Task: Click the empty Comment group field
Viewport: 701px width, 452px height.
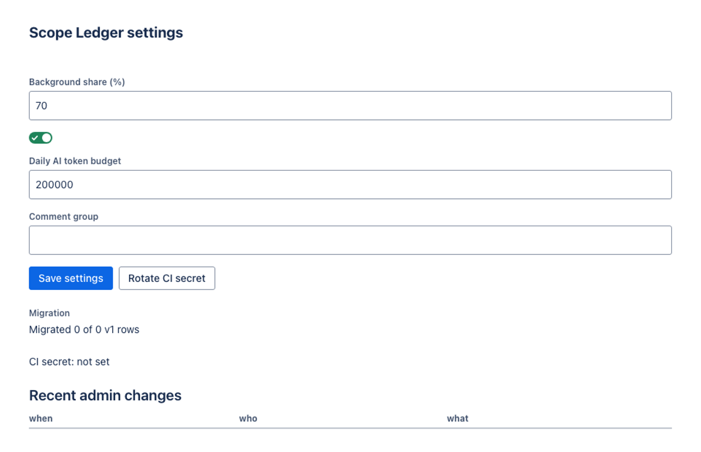Action: 350,240
